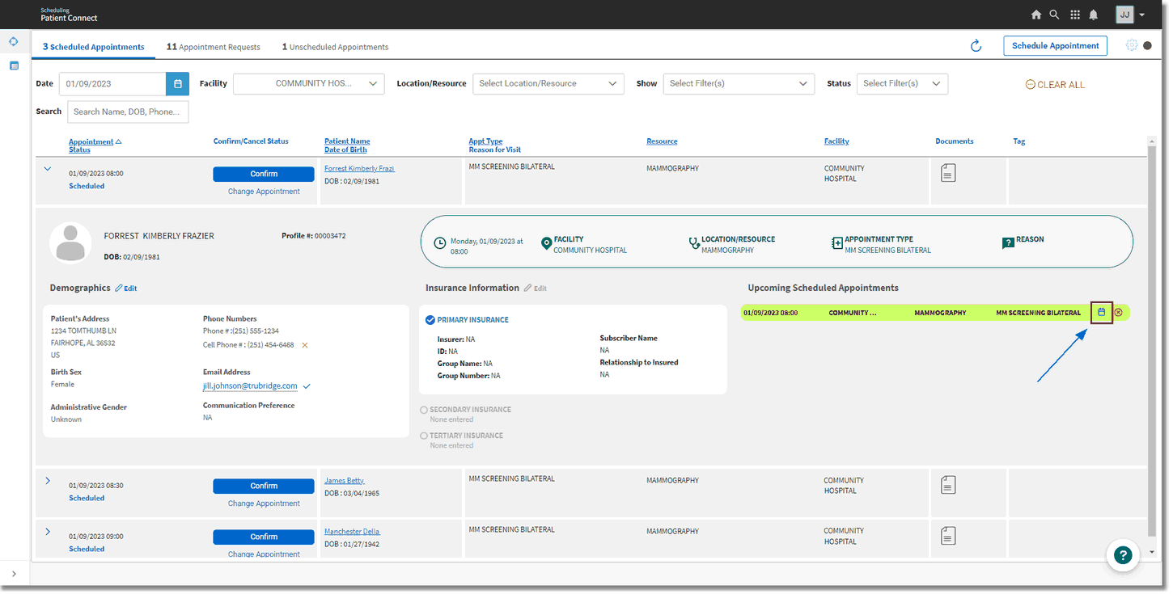Screen dimensions: 1173x594
Task: Switch to Appointment Requests tab
Action: point(214,47)
